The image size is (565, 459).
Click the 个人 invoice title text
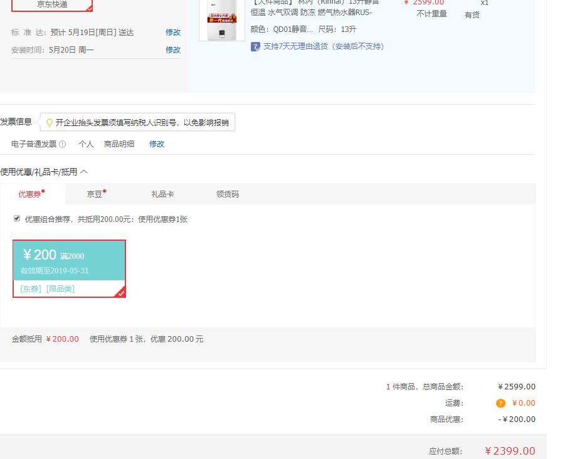(x=86, y=144)
